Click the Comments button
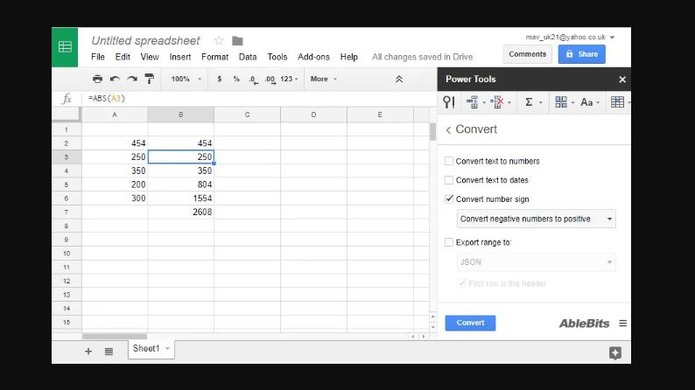The image size is (695, 390). point(528,54)
